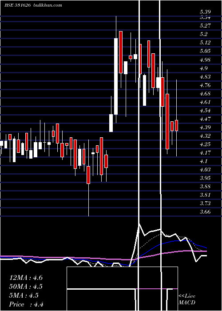Click the 3.81 price axis label
222x311 pixels.
tap(205, 195)
